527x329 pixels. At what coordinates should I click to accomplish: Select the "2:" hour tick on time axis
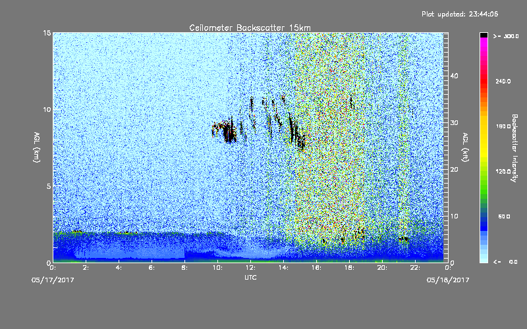(x=86, y=268)
